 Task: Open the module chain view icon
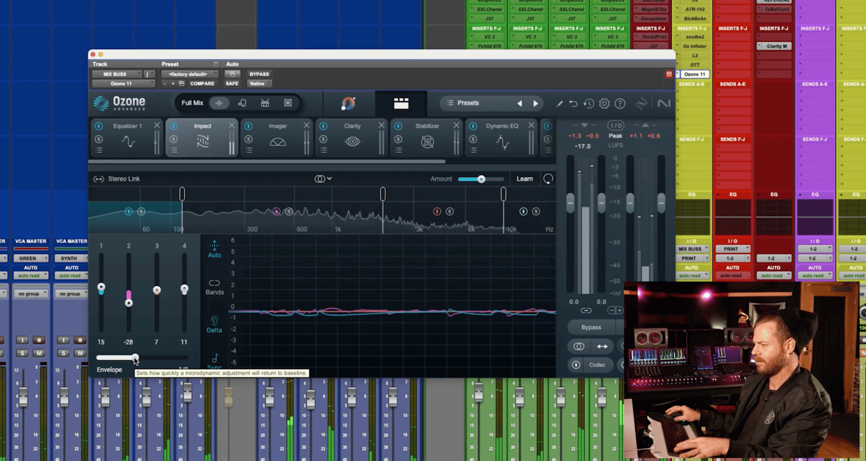coord(401,103)
